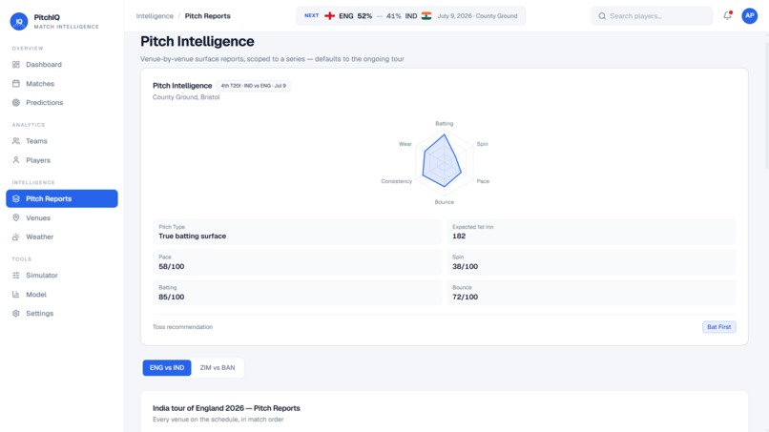Go to the Venues label

click(x=38, y=217)
